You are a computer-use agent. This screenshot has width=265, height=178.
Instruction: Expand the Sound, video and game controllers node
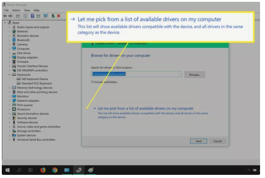click(x=9, y=127)
